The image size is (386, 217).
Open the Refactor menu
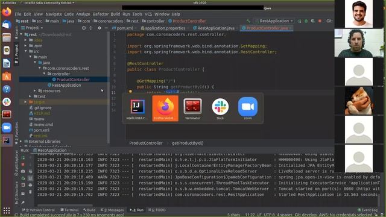point(101,14)
